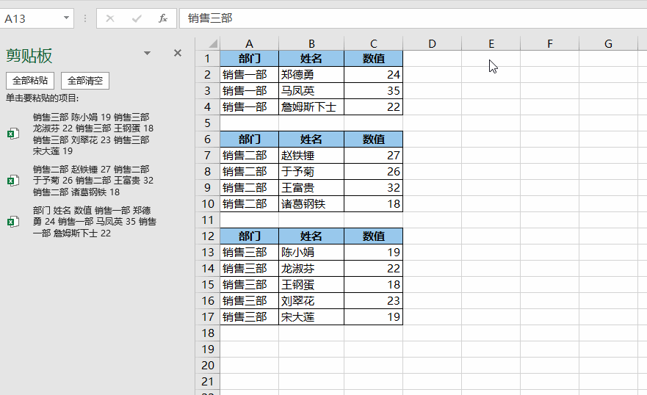Click 销售三部 in row 17
The image size is (647, 395).
(x=249, y=316)
